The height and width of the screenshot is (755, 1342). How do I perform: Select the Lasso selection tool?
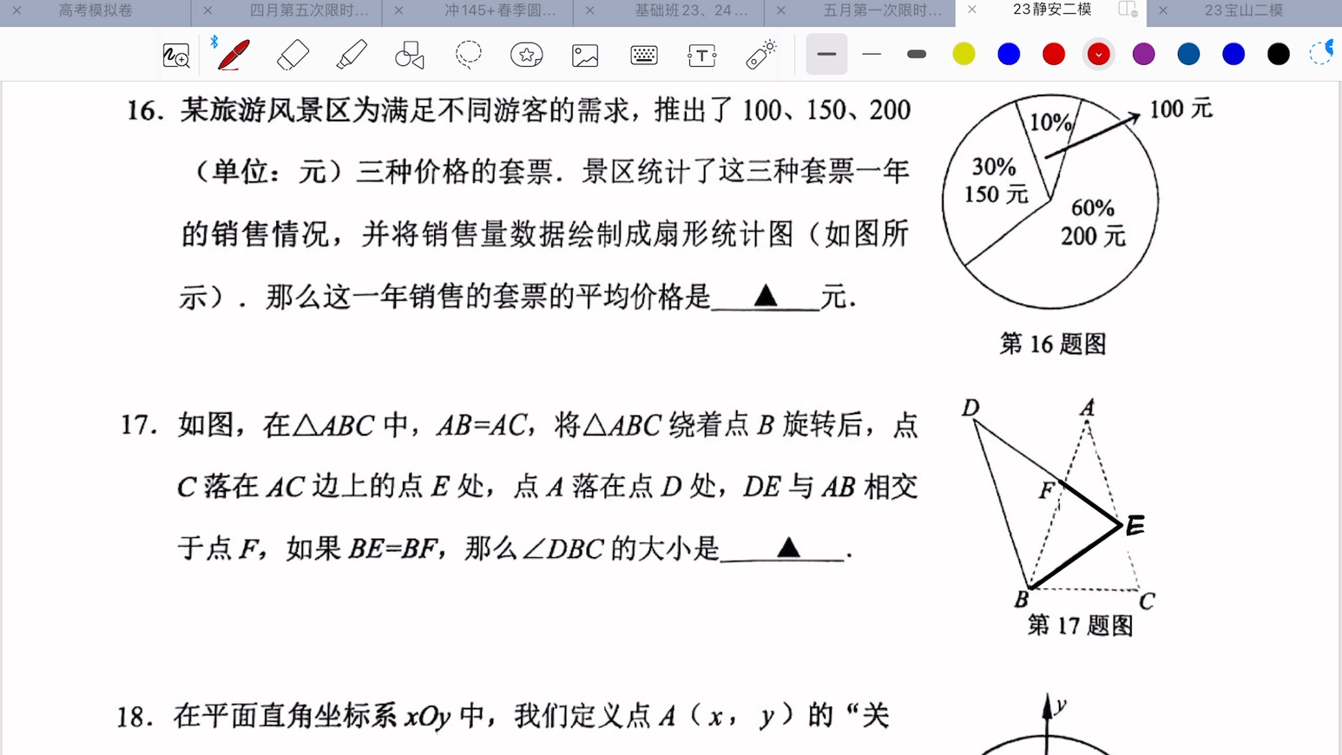click(469, 55)
